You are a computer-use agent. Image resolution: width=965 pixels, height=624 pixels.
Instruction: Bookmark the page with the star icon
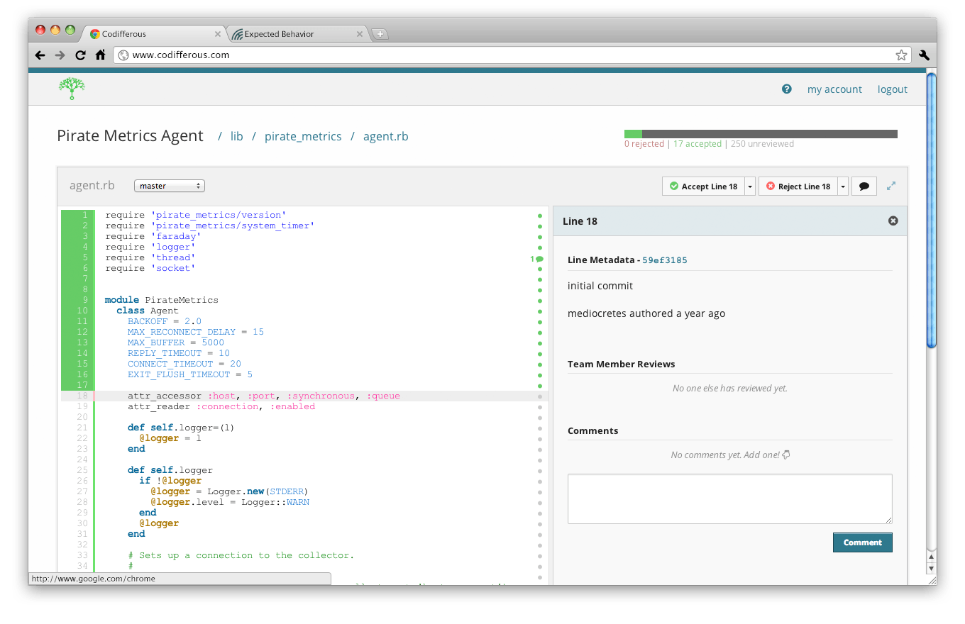(x=901, y=55)
